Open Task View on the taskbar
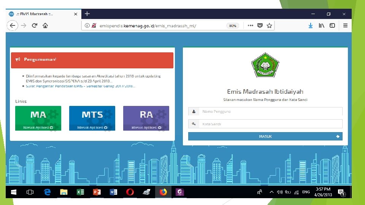This screenshot has height=205, width=365. pos(30,192)
